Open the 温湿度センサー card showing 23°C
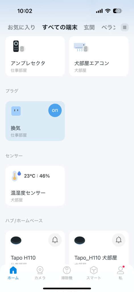The height and width of the screenshot is (292, 134). [x=35, y=186]
